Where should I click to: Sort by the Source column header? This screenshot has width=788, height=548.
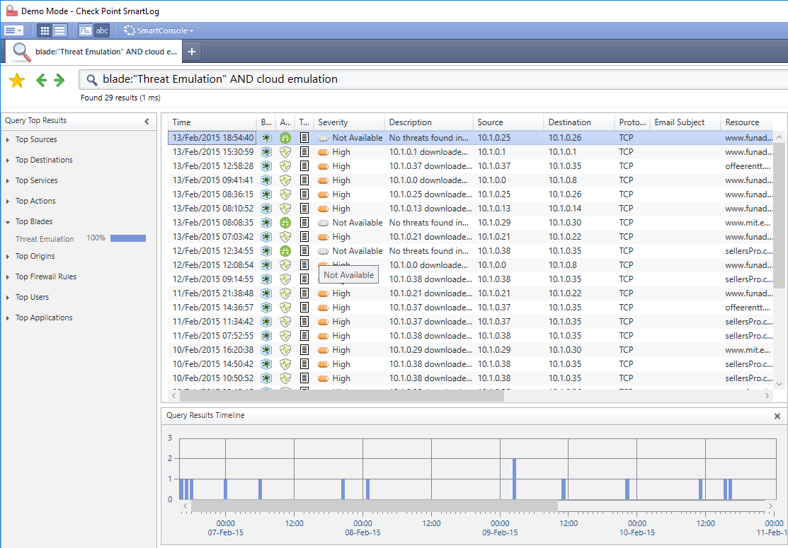coord(508,122)
